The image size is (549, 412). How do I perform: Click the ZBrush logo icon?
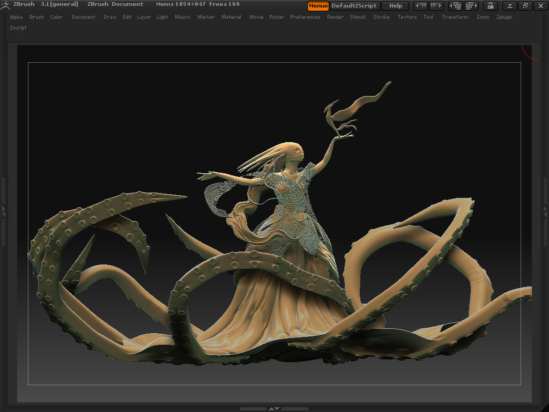[x=6, y=5]
